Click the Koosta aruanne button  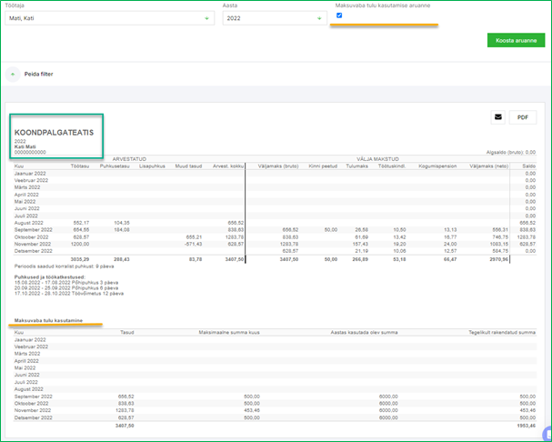click(516, 41)
